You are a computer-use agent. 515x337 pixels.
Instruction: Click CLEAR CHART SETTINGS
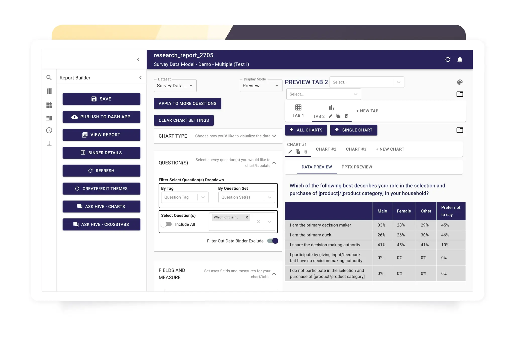[184, 120]
